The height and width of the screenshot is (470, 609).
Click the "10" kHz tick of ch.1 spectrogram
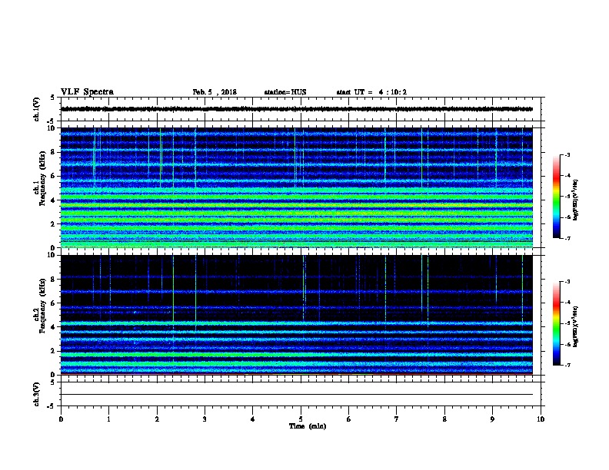pos(52,128)
